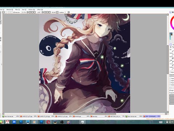The image size is (174, 131).
Task: Choose the Marker brush below Pen
Action: (172, 54)
